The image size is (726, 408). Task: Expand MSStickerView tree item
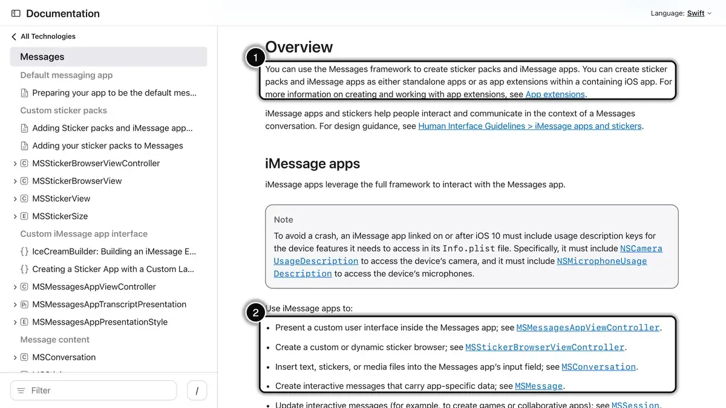(15, 198)
